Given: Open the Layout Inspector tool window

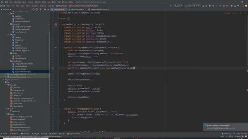Looking at the screenshot, I should point(240,134).
